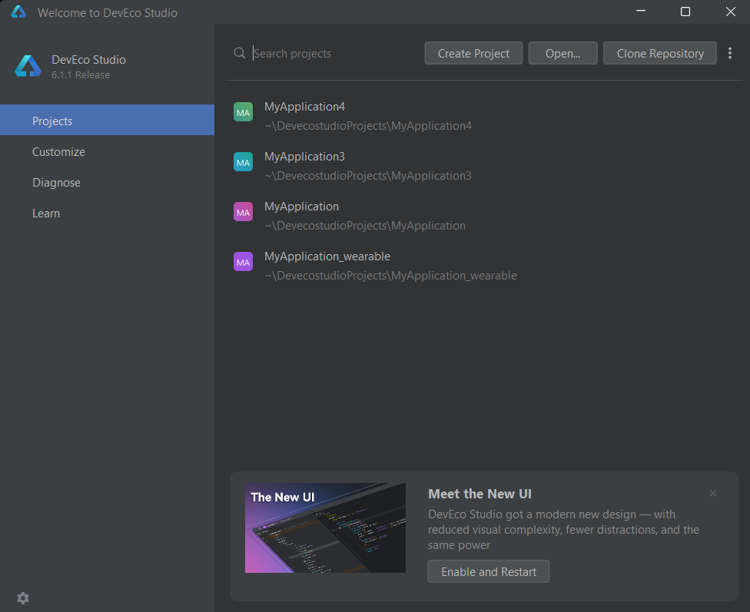Open the settings gear in the sidebar

[x=23, y=597]
